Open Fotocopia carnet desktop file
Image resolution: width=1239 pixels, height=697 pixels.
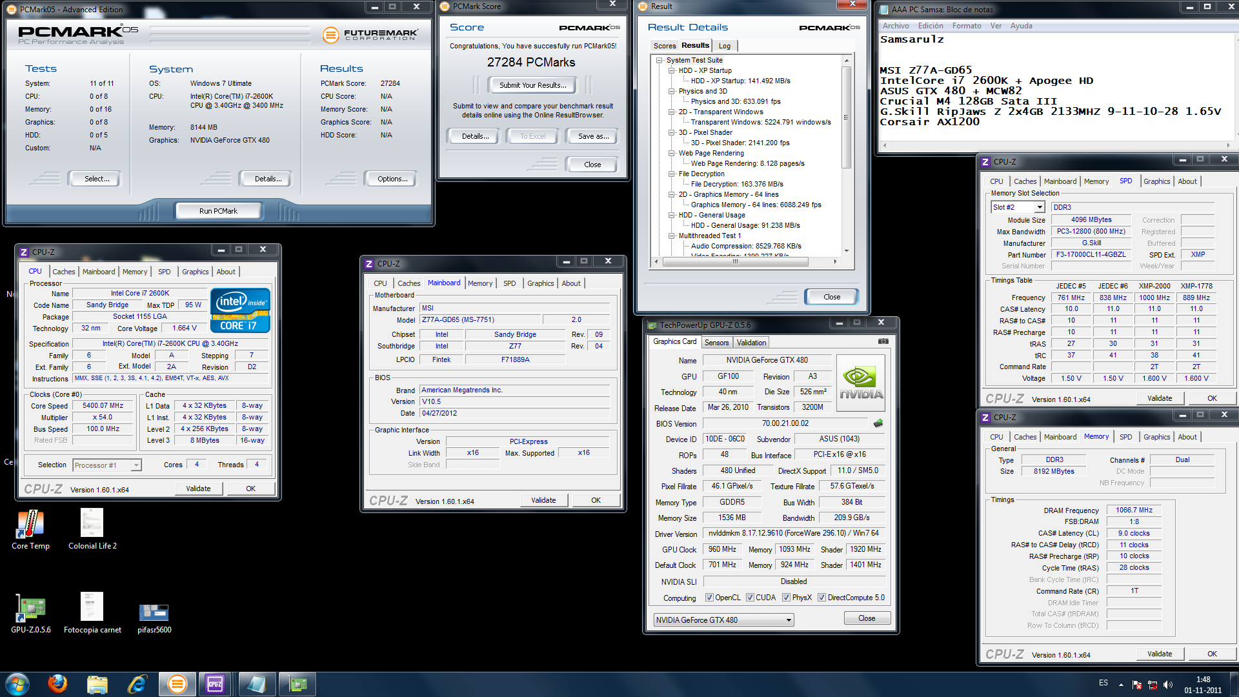point(92,613)
